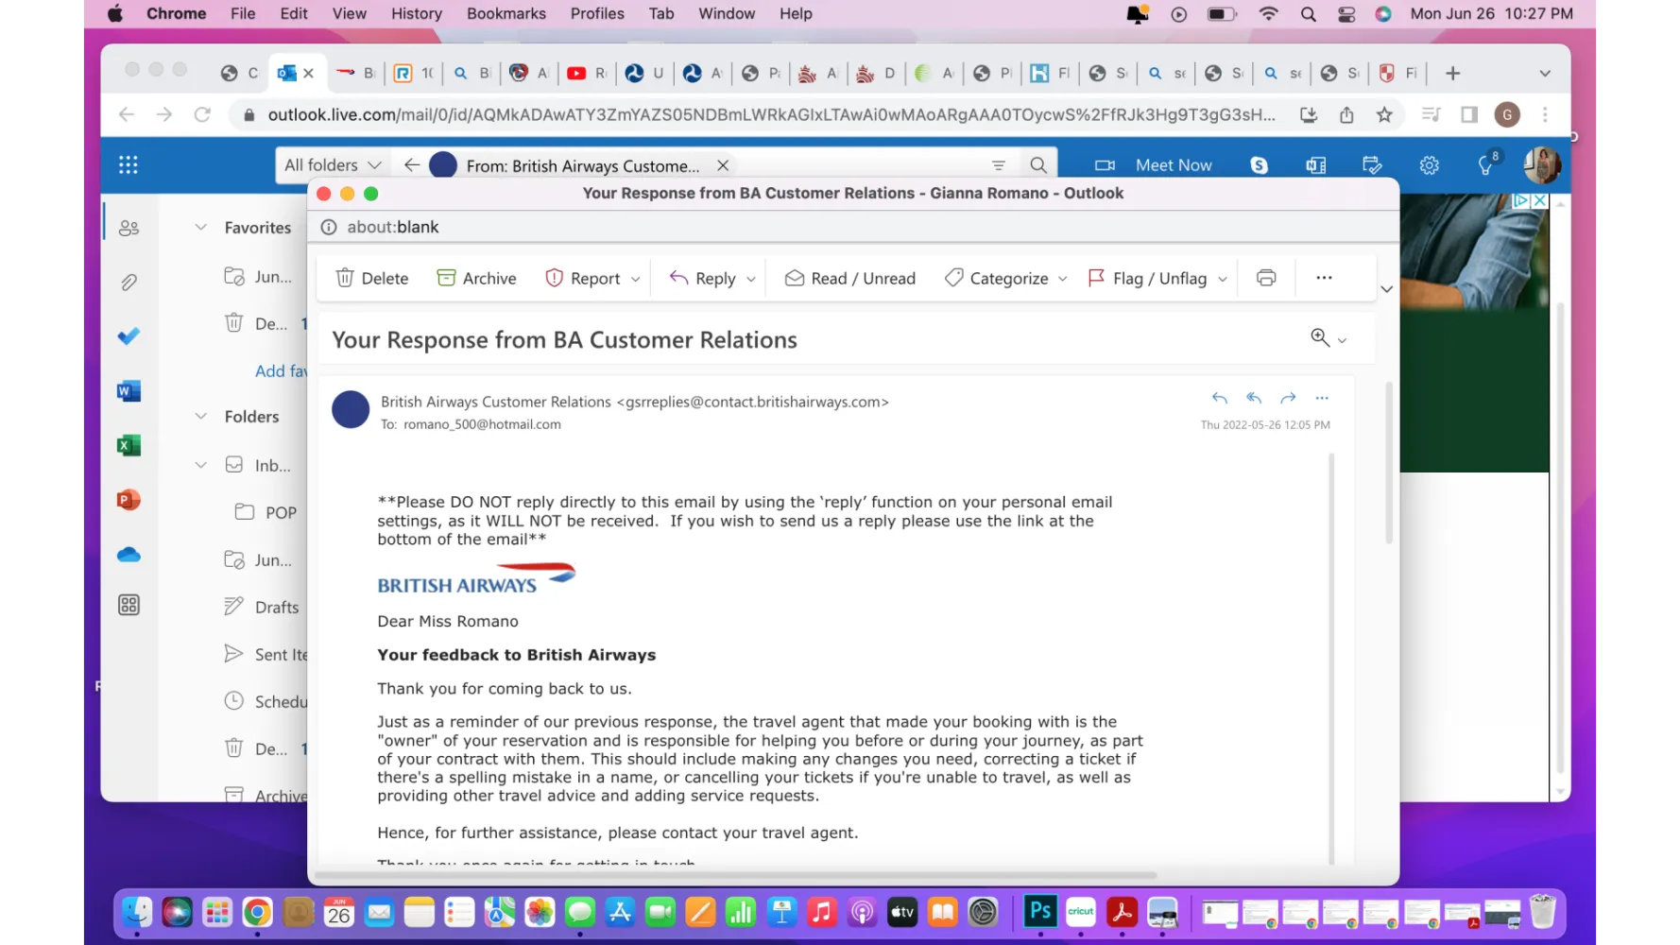Launch Word from left rail

click(x=129, y=390)
